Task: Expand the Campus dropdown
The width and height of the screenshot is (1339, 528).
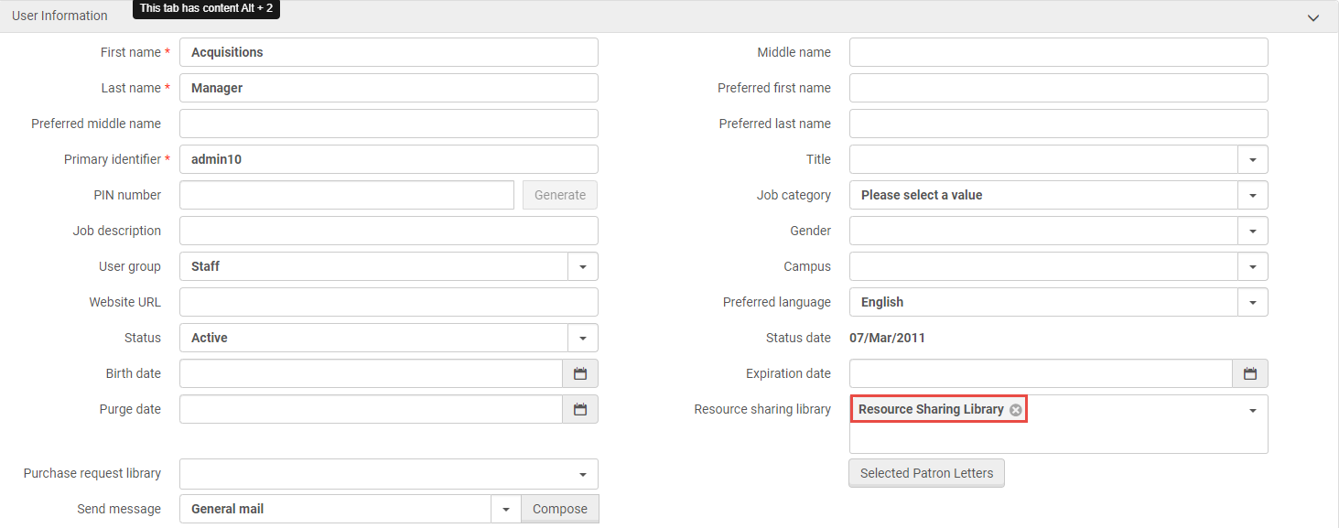Action: pos(1252,266)
